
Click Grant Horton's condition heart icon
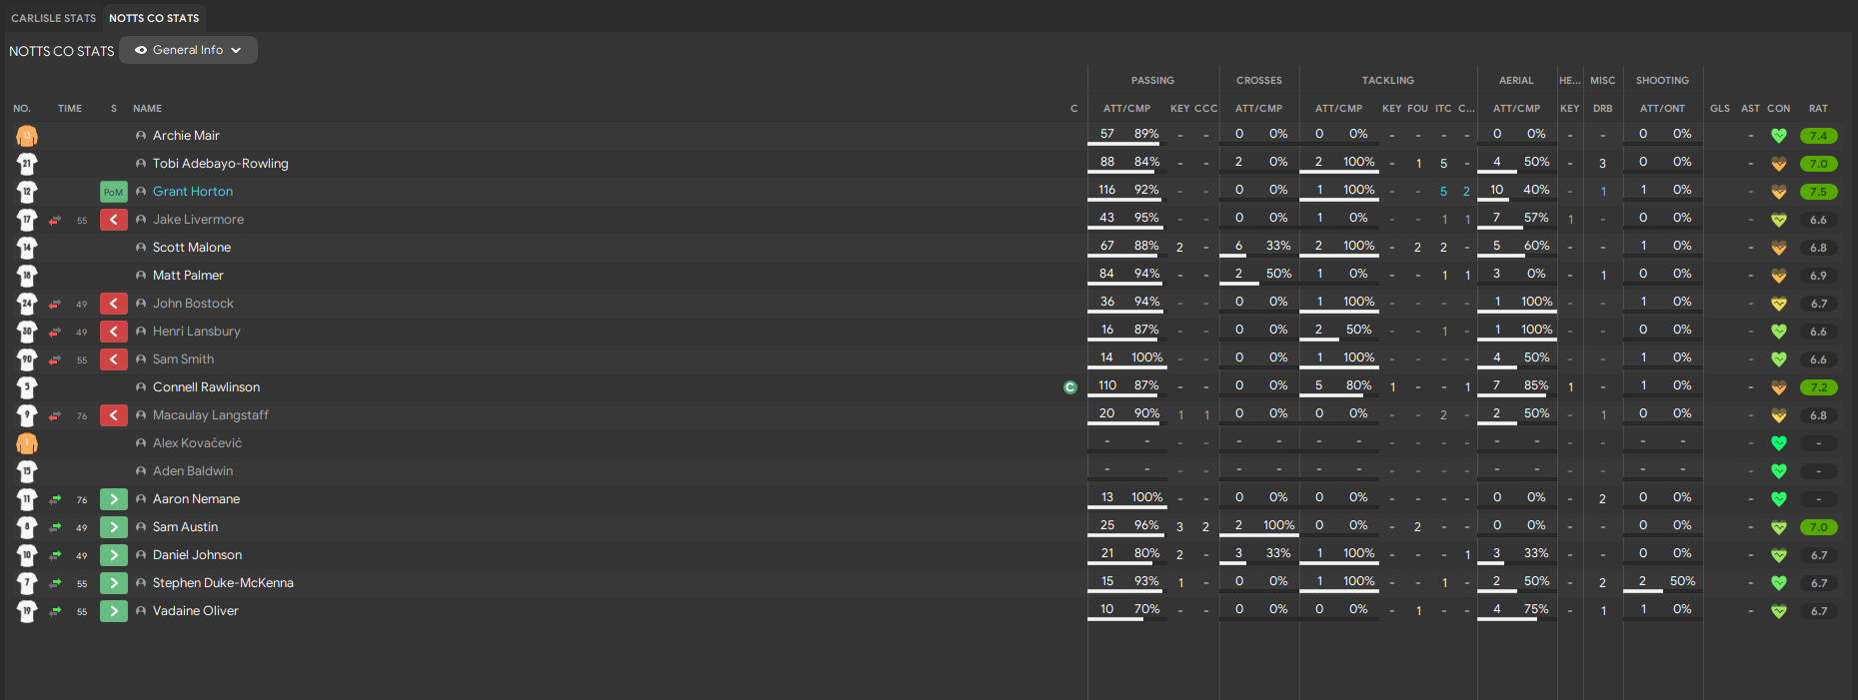1779,192
